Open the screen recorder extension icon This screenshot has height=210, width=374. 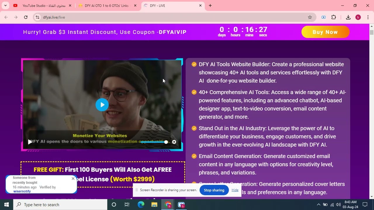tap(323, 17)
